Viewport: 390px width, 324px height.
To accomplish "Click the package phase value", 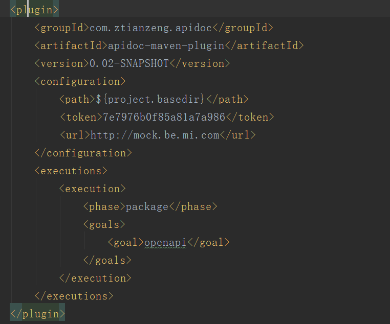I will (x=147, y=206).
